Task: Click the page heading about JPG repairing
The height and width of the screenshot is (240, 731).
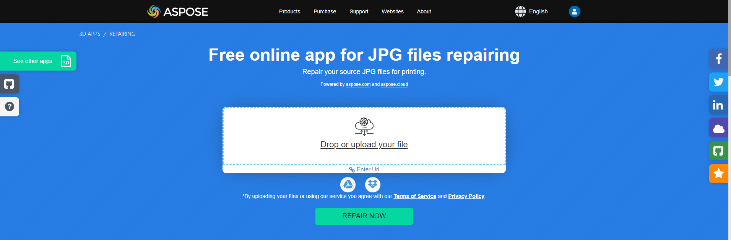Action: point(364,55)
